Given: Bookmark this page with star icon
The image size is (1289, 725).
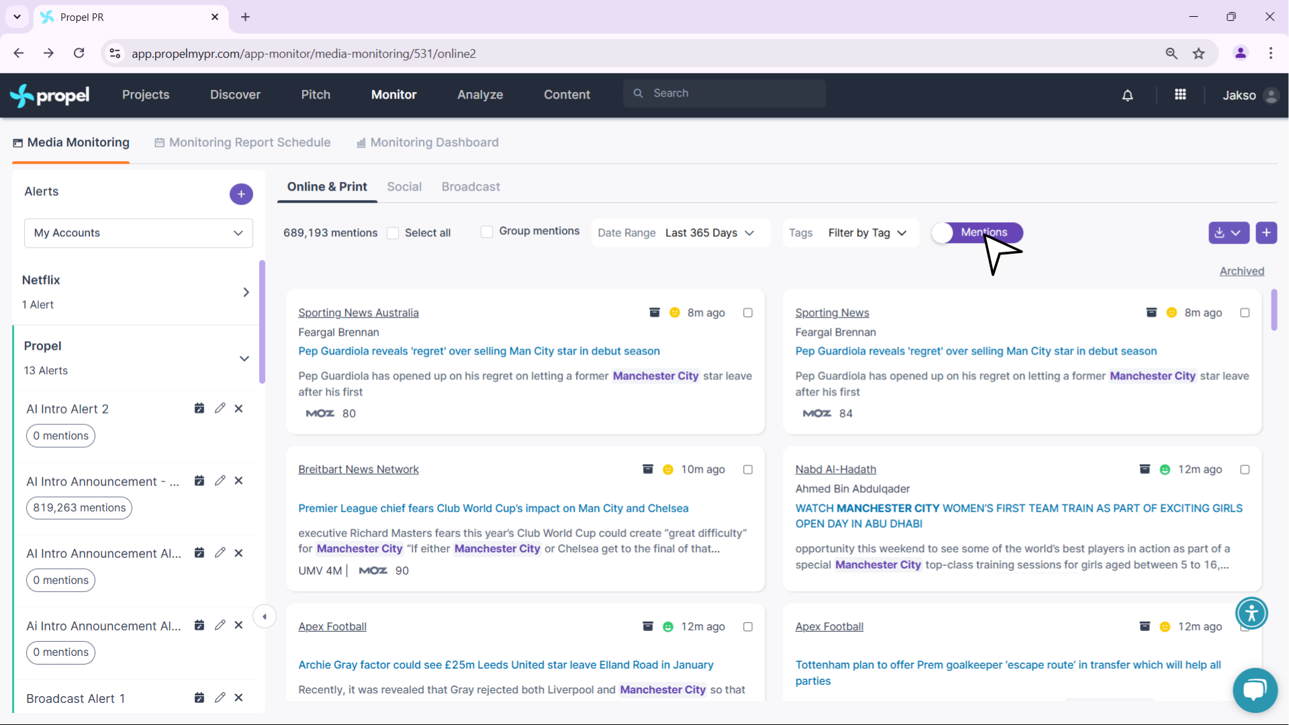Looking at the screenshot, I should [1199, 54].
